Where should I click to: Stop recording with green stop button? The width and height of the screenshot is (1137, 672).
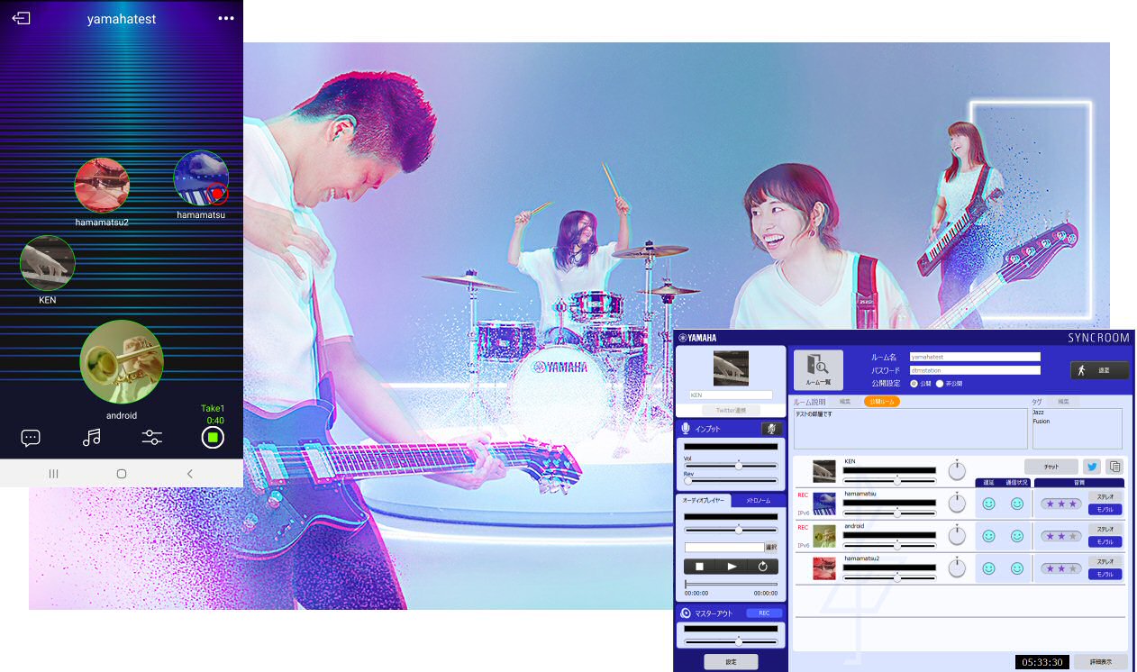click(213, 438)
